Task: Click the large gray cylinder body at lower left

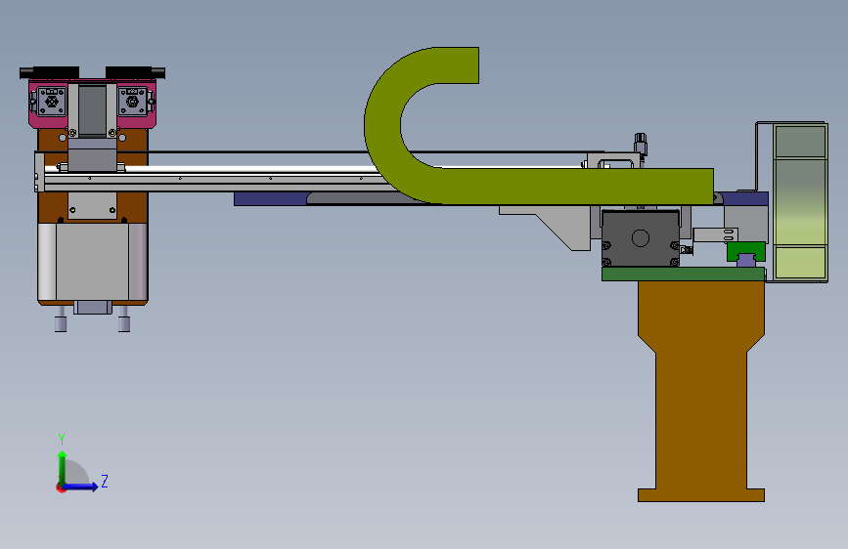Action: (93, 262)
